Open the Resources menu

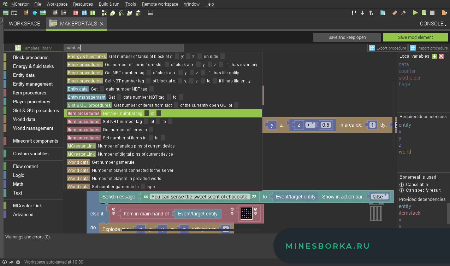click(83, 4)
